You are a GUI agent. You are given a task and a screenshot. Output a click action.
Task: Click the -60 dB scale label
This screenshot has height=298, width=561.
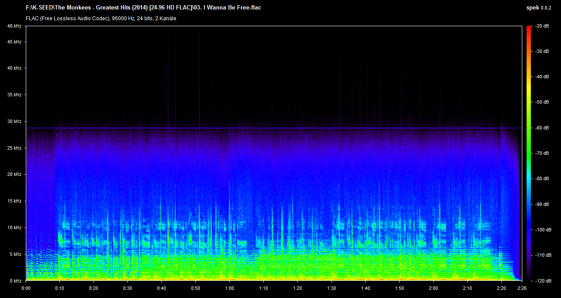pos(542,128)
